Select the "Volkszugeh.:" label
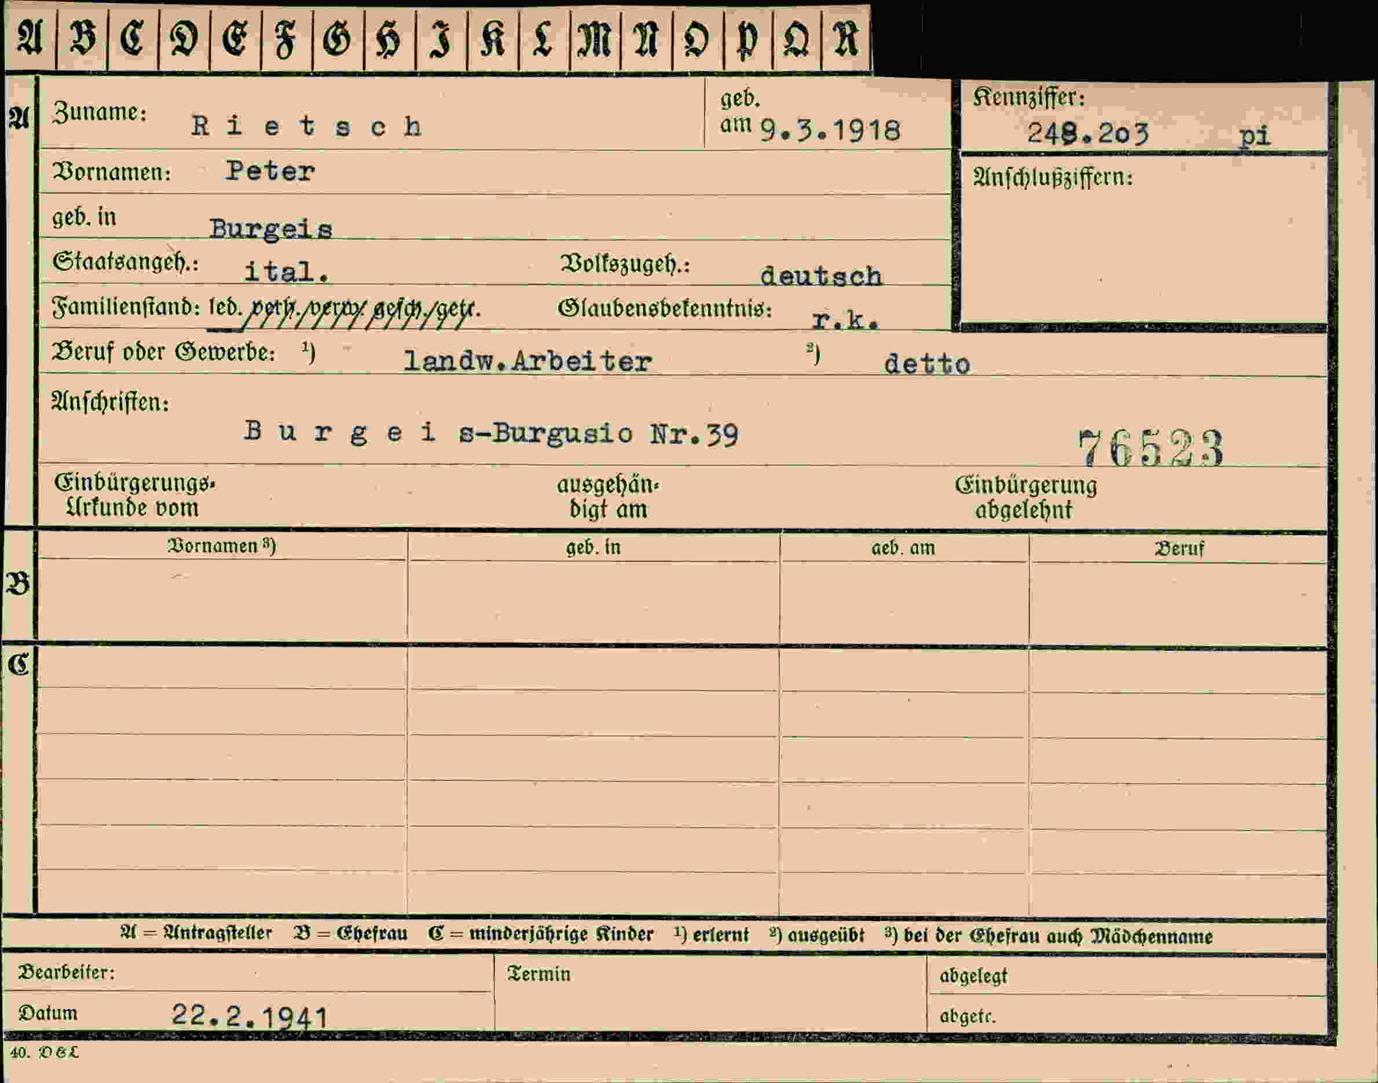1378x1083 pixels. click(625, 264)
